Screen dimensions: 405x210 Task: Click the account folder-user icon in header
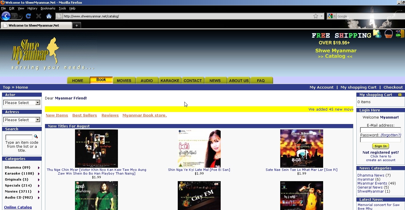(377, 34)
